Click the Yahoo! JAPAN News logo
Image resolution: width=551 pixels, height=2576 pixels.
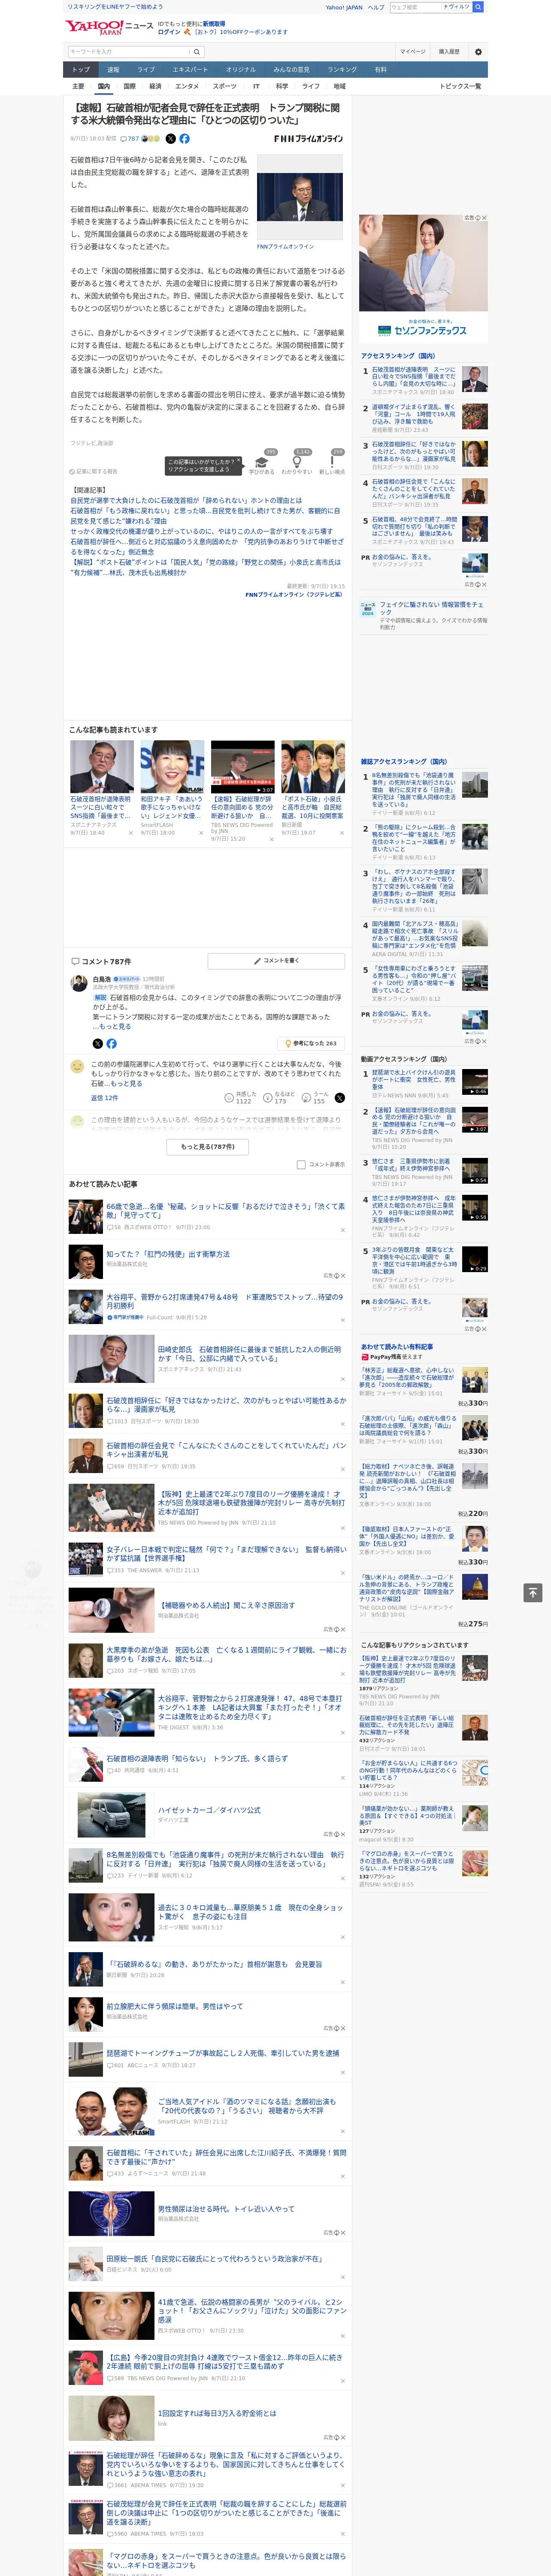point(109,27)
